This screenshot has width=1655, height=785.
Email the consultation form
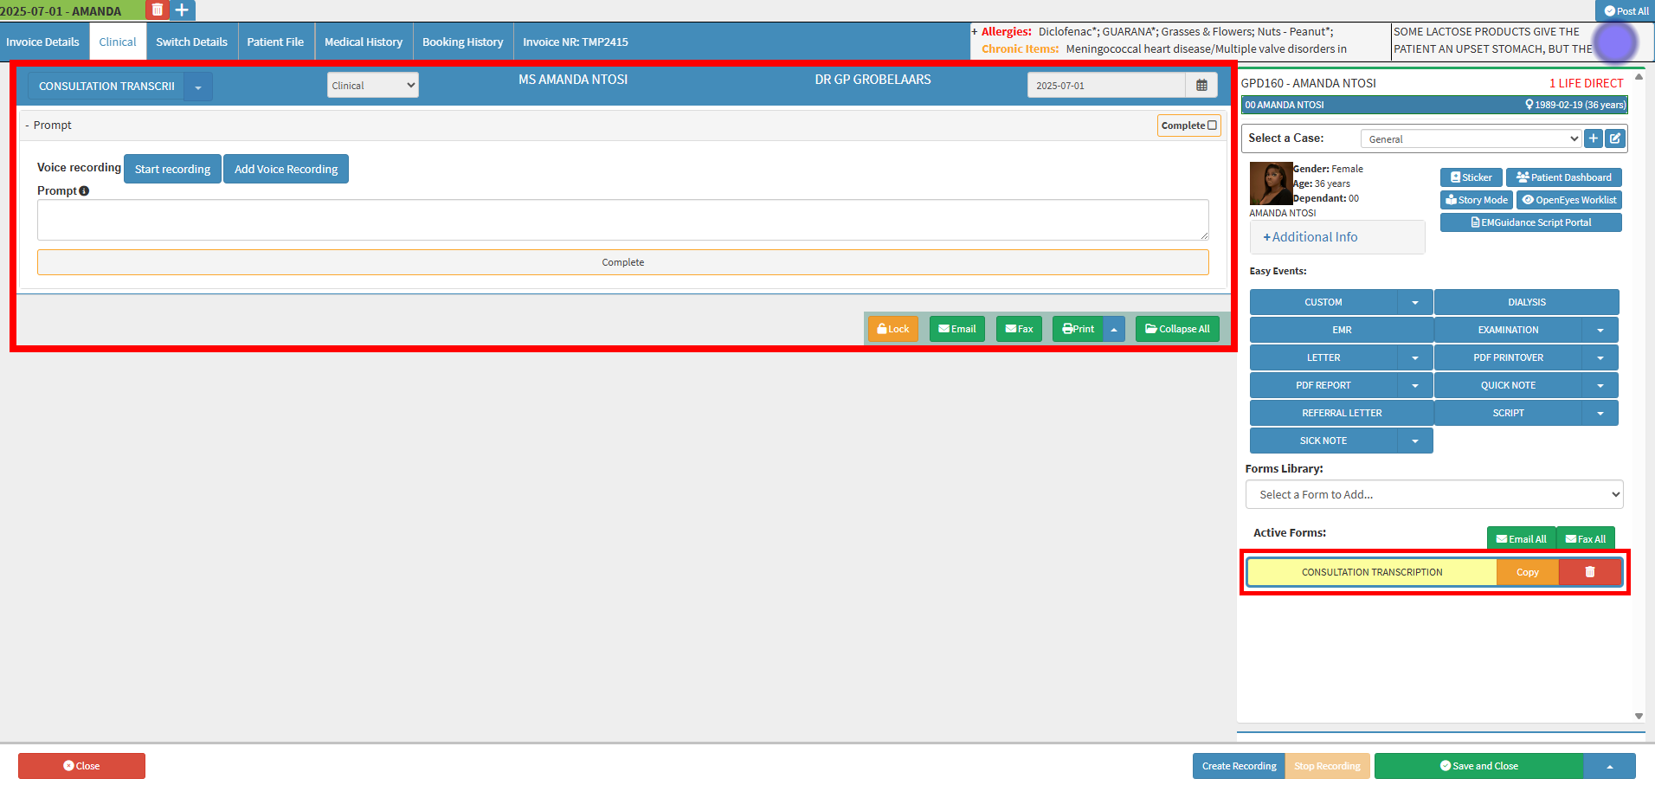(x=957, y=329)
